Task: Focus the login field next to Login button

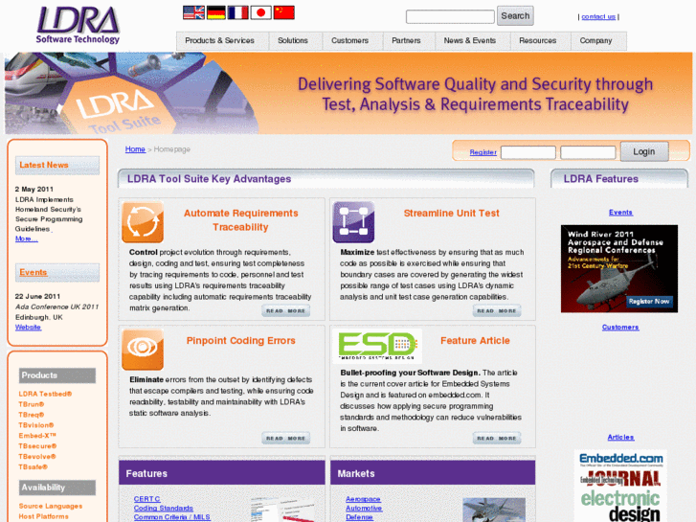Action: coord(588,152)
